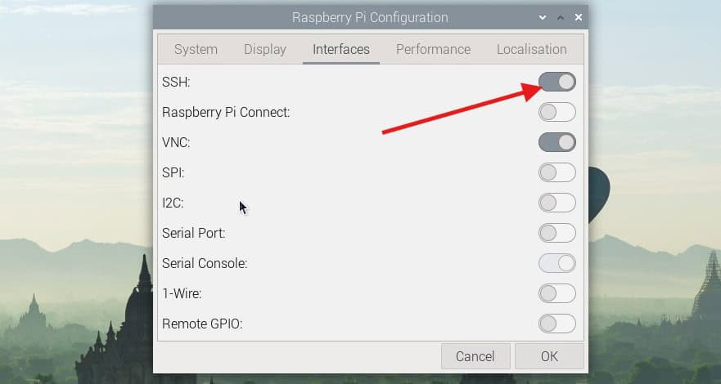
Task: Toggle the Serial Console switch
Action: pos(557,263)
